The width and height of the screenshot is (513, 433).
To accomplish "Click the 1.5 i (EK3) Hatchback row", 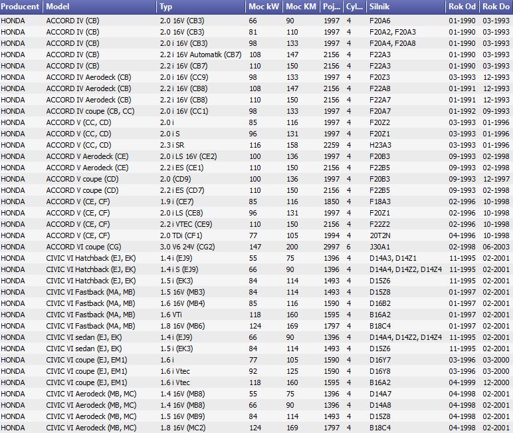I will click(256, 281).
